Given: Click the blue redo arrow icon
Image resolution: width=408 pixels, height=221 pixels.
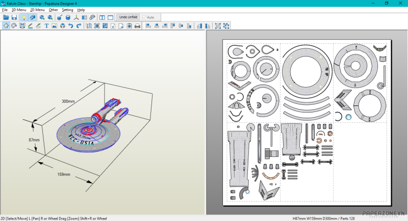Looking at the screenshot, I should pos(79,25).
